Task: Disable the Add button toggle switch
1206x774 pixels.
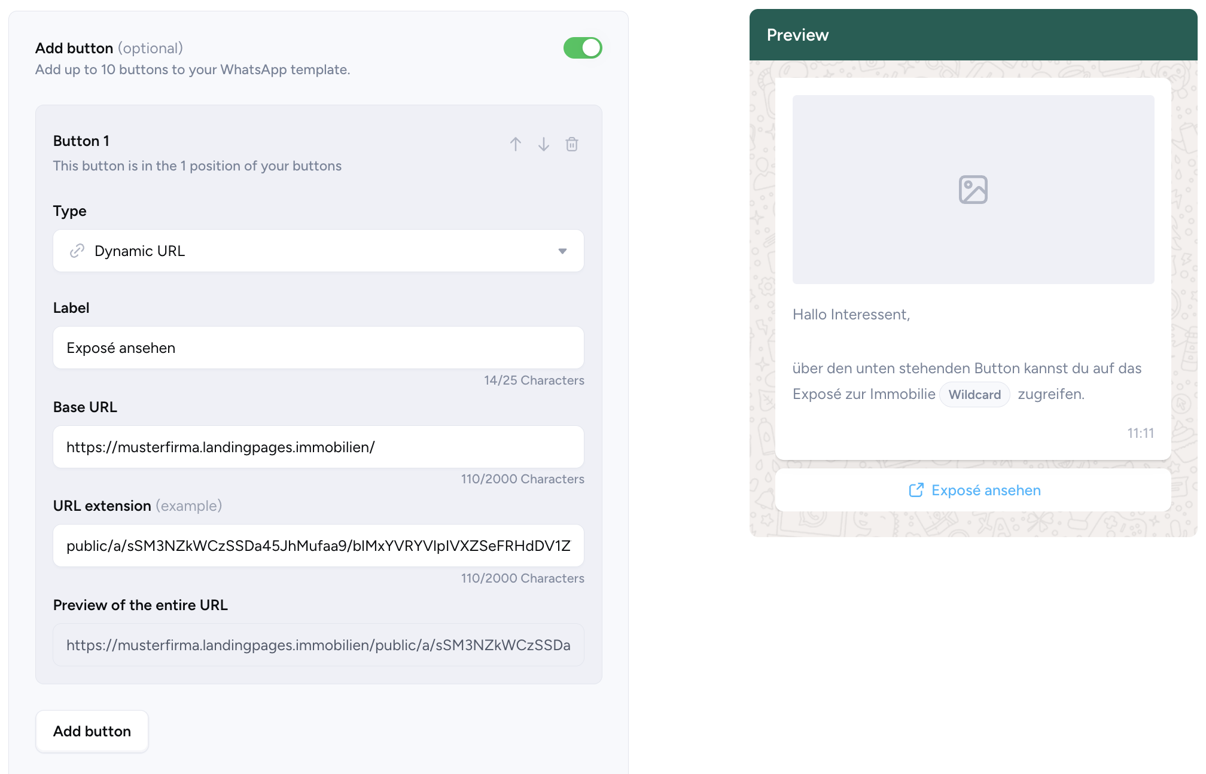Action: tap(583, 48)
